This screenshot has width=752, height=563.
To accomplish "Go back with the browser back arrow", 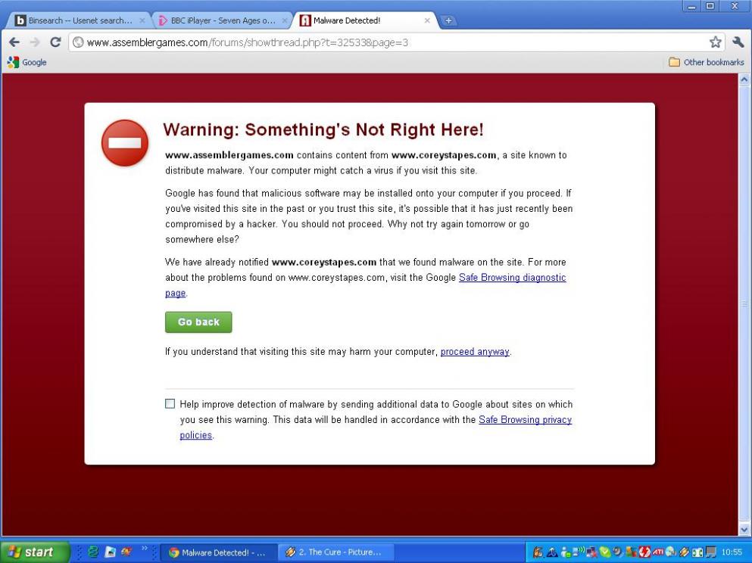I will pos(14,42).
